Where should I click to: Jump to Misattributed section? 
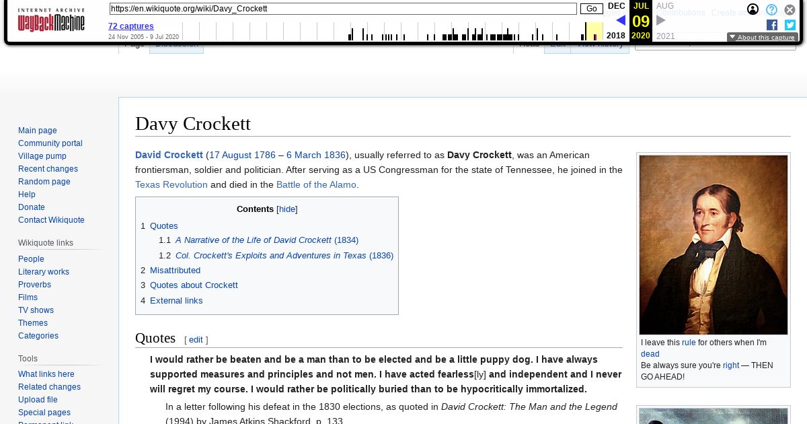point(175,271)
